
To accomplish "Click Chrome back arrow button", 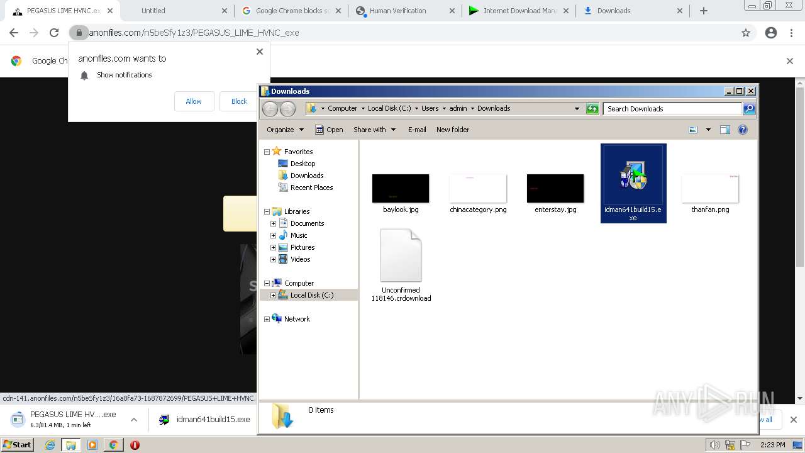I will click(14, 33).
